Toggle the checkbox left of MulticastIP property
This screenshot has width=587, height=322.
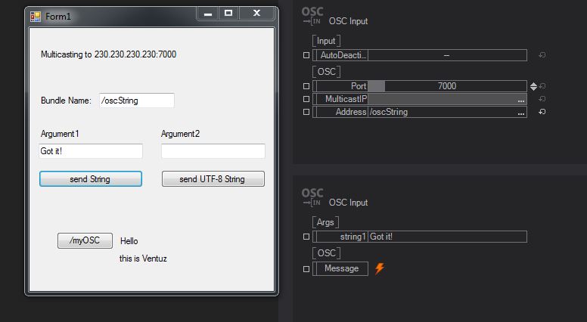coord(306,99)
